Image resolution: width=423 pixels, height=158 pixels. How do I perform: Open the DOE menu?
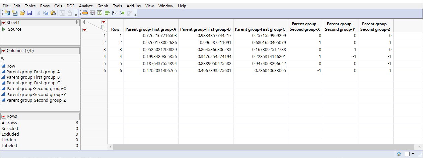point(71,6)
